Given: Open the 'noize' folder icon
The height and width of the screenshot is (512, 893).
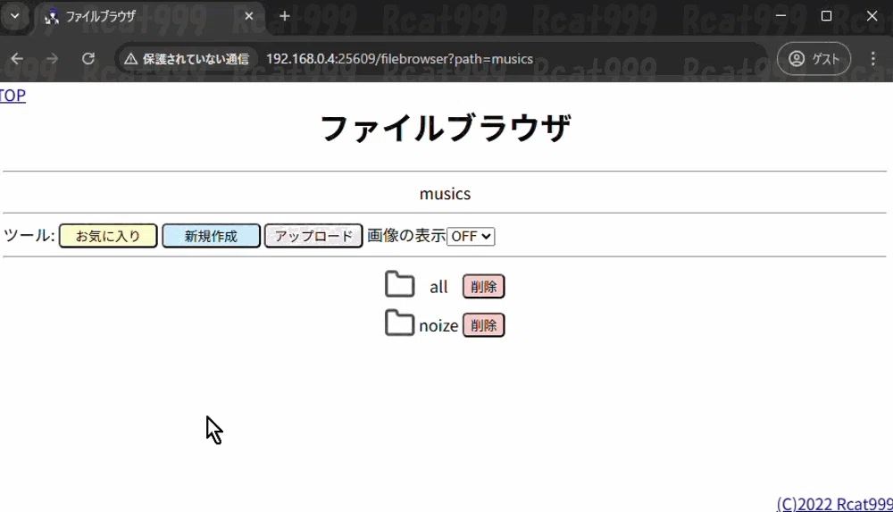Looking at the screenshot, I should pyautogui.click(x=399, y=323).
